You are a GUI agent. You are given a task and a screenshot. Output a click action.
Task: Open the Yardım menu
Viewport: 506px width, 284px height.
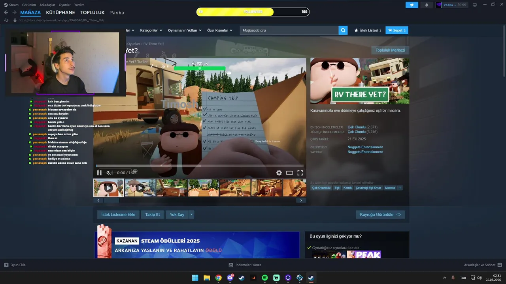point(79,5)
